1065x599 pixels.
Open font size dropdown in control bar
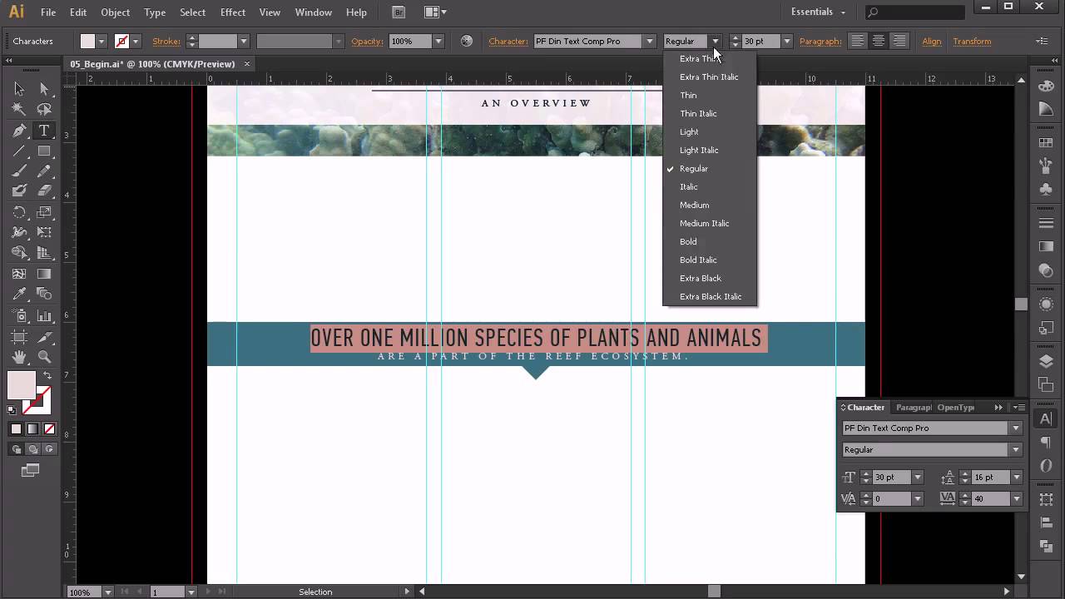point(787,41)
